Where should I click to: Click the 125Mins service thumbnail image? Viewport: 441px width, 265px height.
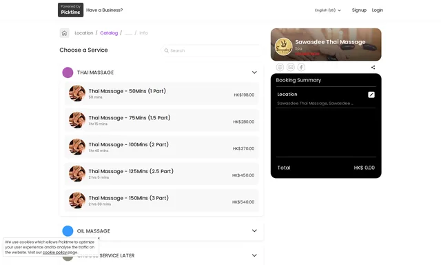[x=77, y=173]
